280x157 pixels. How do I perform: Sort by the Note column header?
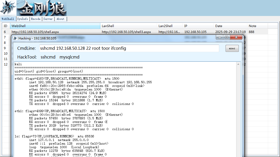[258, 26]
